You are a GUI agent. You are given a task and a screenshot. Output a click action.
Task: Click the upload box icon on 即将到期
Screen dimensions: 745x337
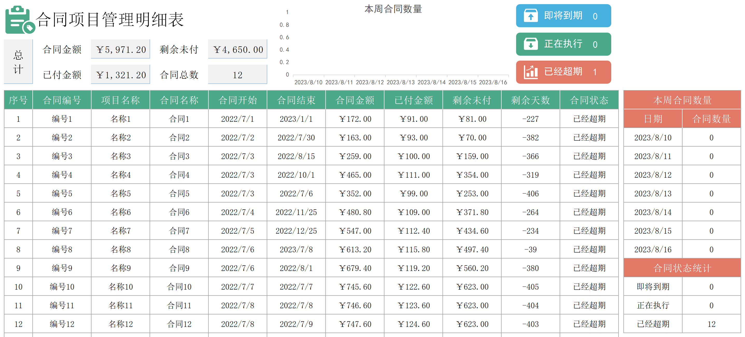click(x=531, y=16)
